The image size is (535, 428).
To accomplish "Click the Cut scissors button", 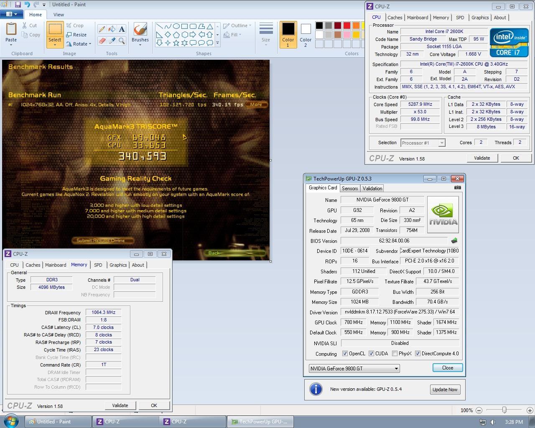I will tap(30, 25).
